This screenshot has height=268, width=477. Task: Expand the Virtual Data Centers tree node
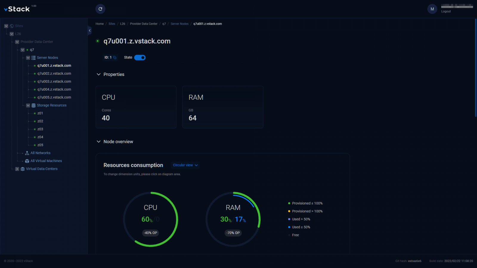[17, 169]
